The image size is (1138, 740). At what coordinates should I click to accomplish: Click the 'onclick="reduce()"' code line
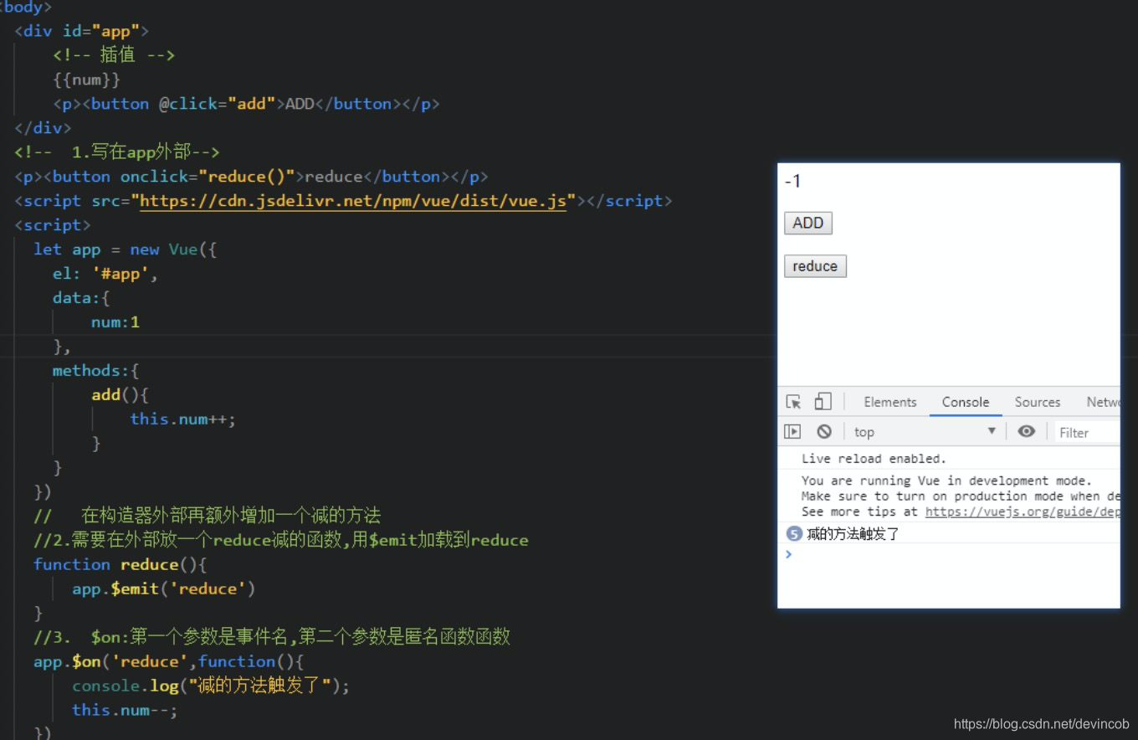pos(251,177)
